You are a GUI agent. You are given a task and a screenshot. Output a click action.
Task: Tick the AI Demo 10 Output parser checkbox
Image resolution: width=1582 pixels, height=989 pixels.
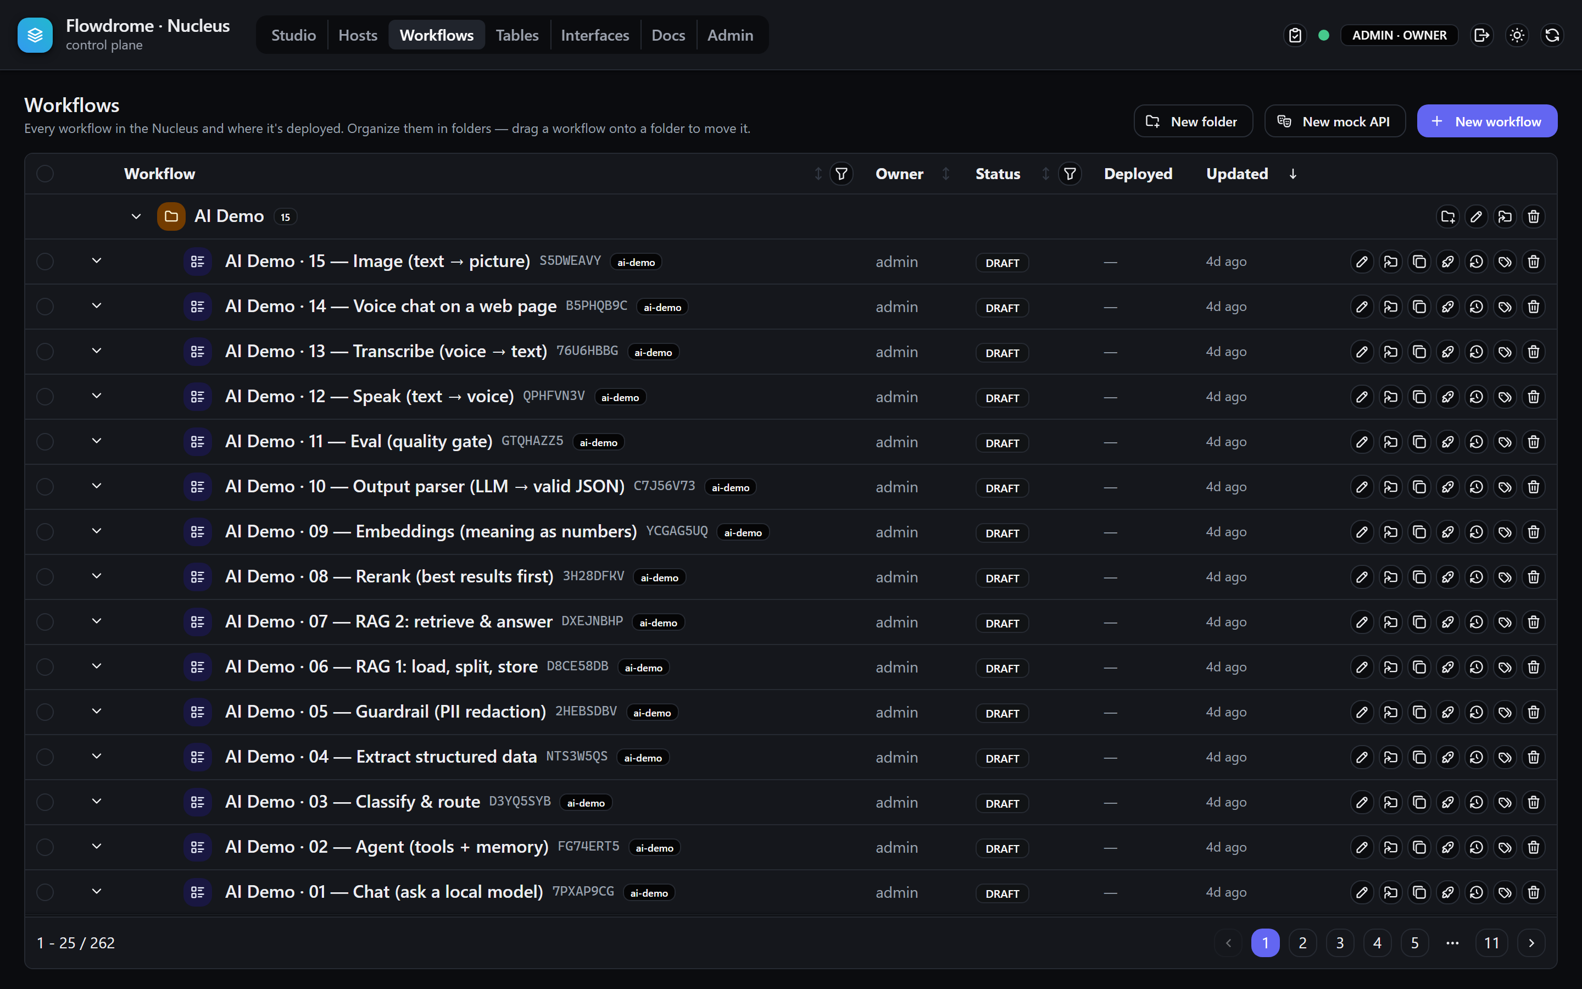[45, 487]
